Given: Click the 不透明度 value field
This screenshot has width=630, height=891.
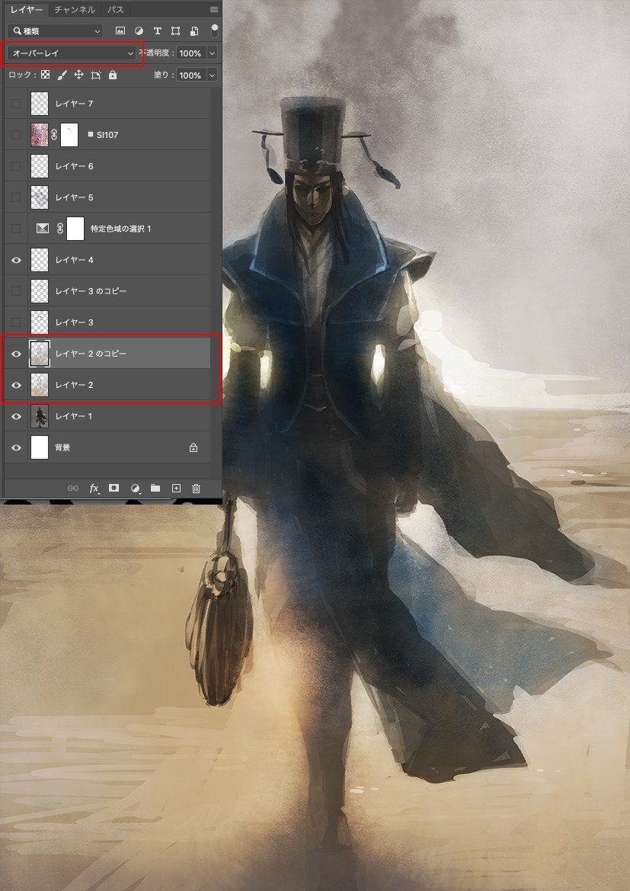Looking at the screenshot, I should 191,53.
